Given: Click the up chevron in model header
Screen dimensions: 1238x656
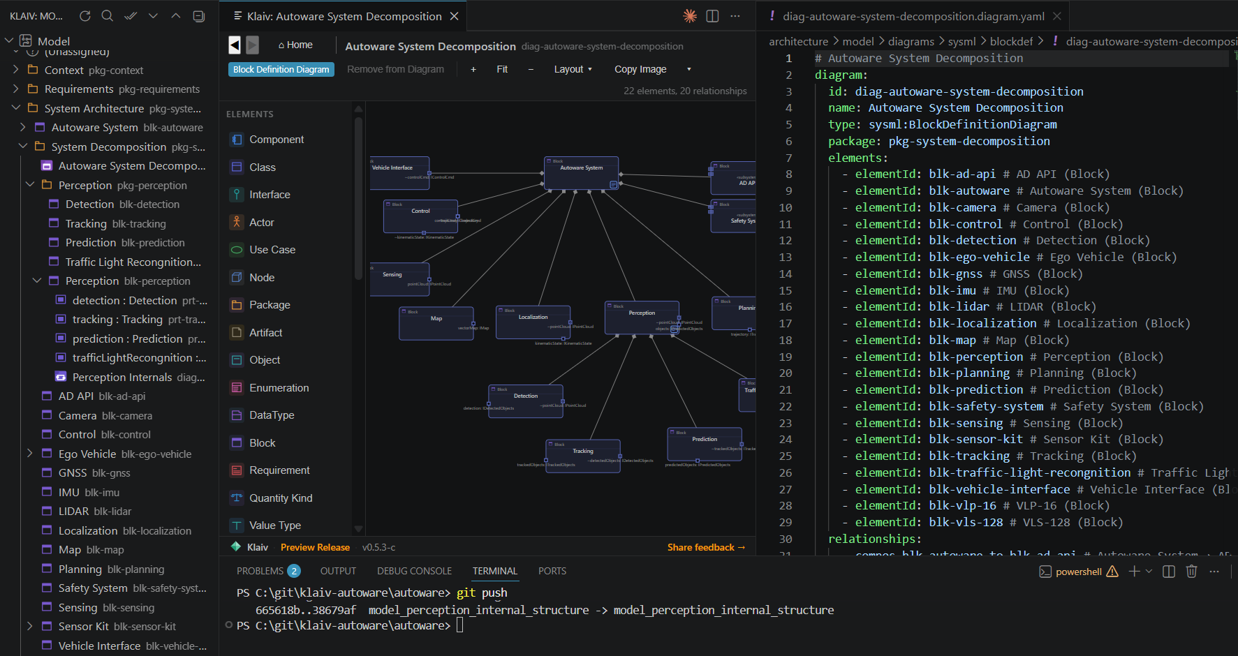Looking at the screenshot, I should click(176, 15).
